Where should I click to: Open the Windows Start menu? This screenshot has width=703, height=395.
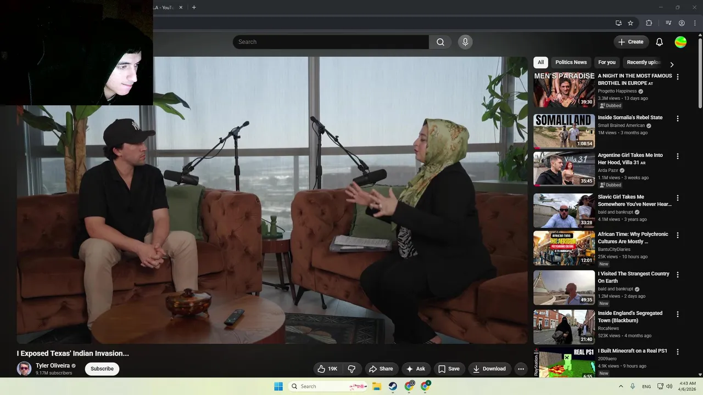coord(278,386)
